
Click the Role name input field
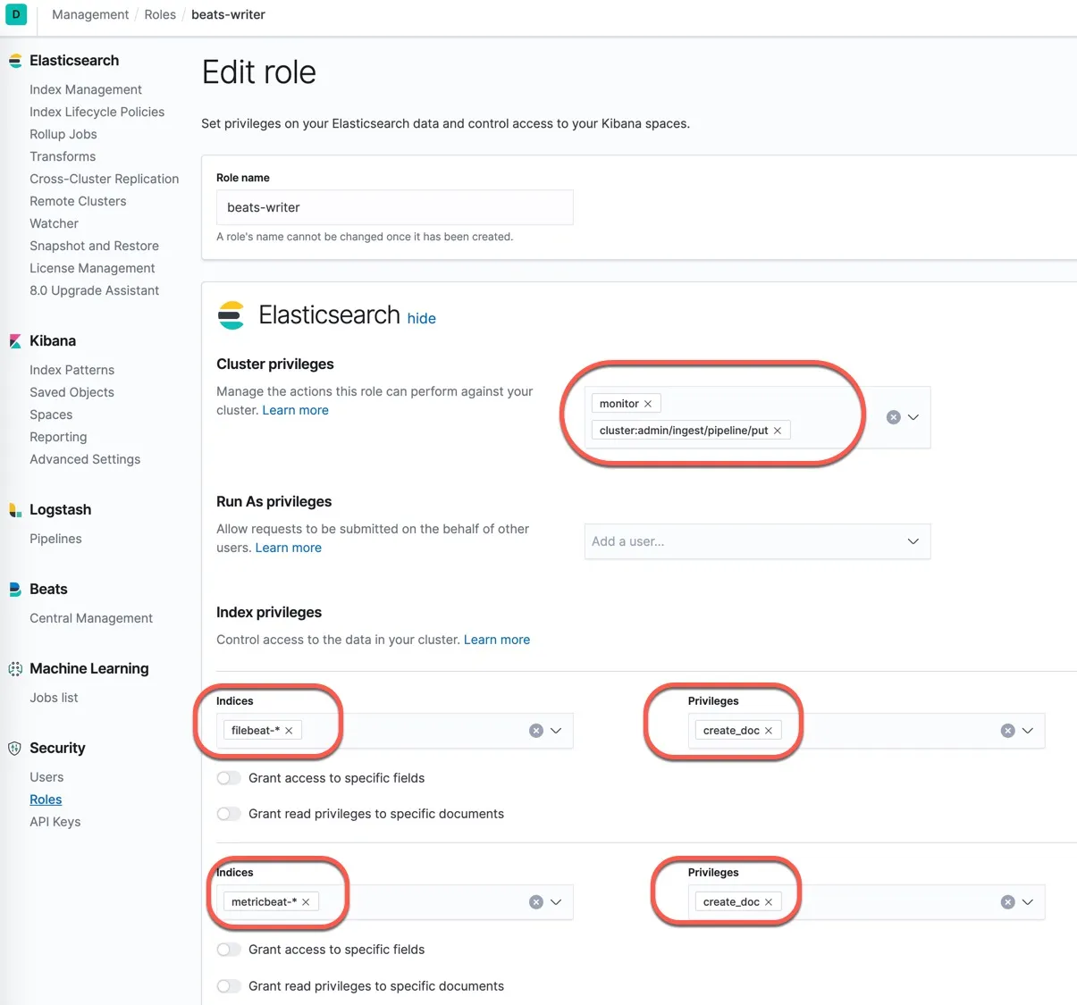[394, 207]
